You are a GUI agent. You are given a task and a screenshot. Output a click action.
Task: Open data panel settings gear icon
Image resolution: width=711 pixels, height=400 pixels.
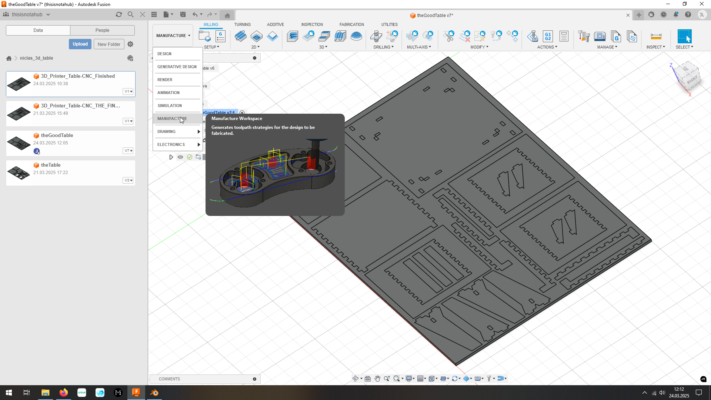(130, 44)
